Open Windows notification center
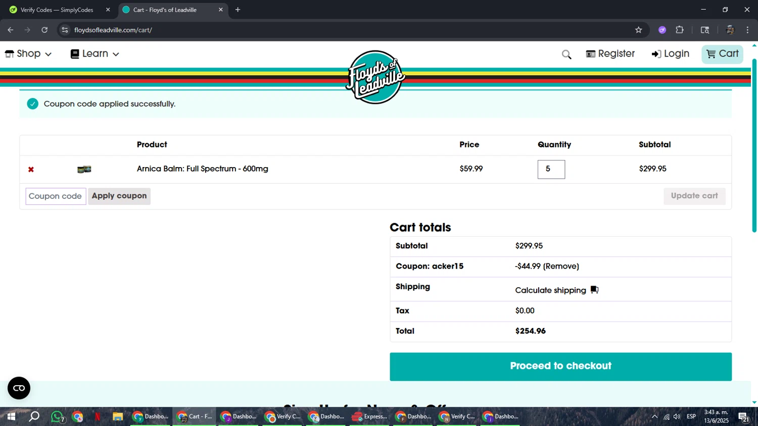The height and width of the screenshot is (426, 758). [743, 416]
